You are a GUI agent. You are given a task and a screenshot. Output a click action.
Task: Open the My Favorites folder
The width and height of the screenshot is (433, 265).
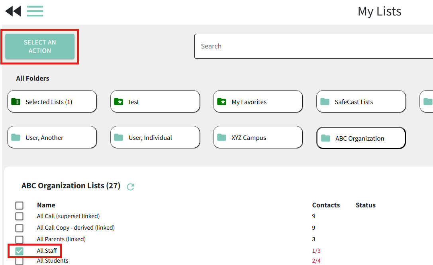[258, 102]
